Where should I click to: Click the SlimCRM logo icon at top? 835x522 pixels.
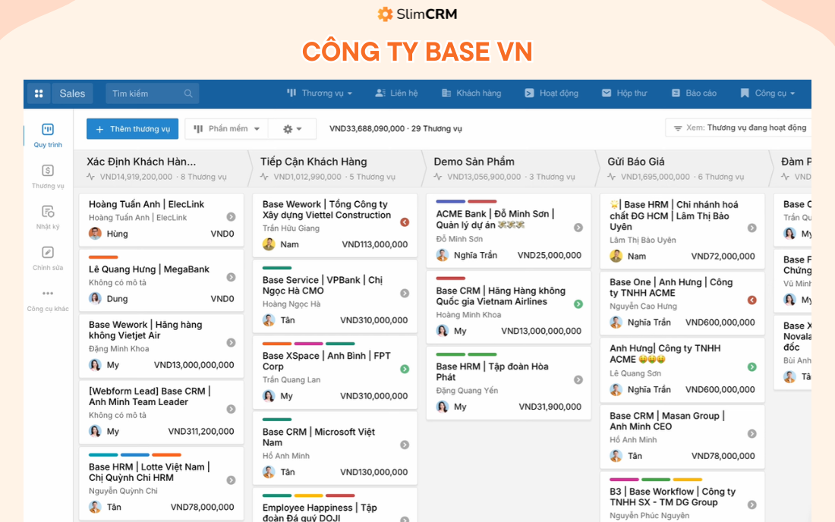[x=383, y=14]
